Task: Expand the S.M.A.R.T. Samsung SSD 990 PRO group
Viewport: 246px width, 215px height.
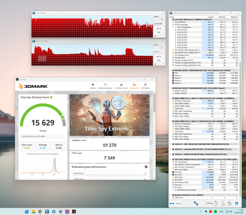Action: (170, 149)
